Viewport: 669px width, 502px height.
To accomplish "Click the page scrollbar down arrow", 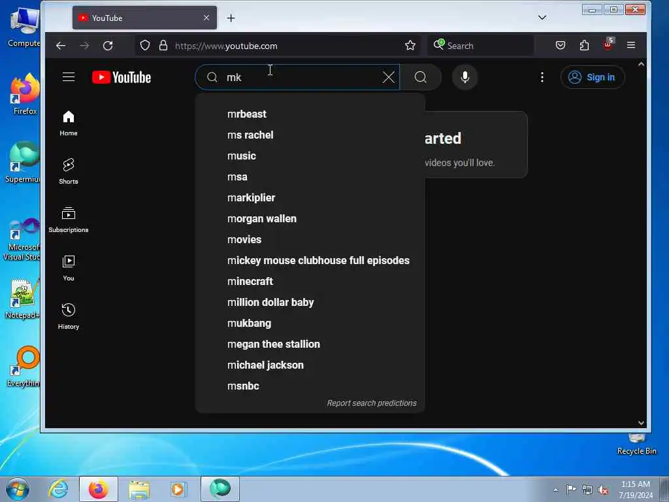I will point(641,423).
